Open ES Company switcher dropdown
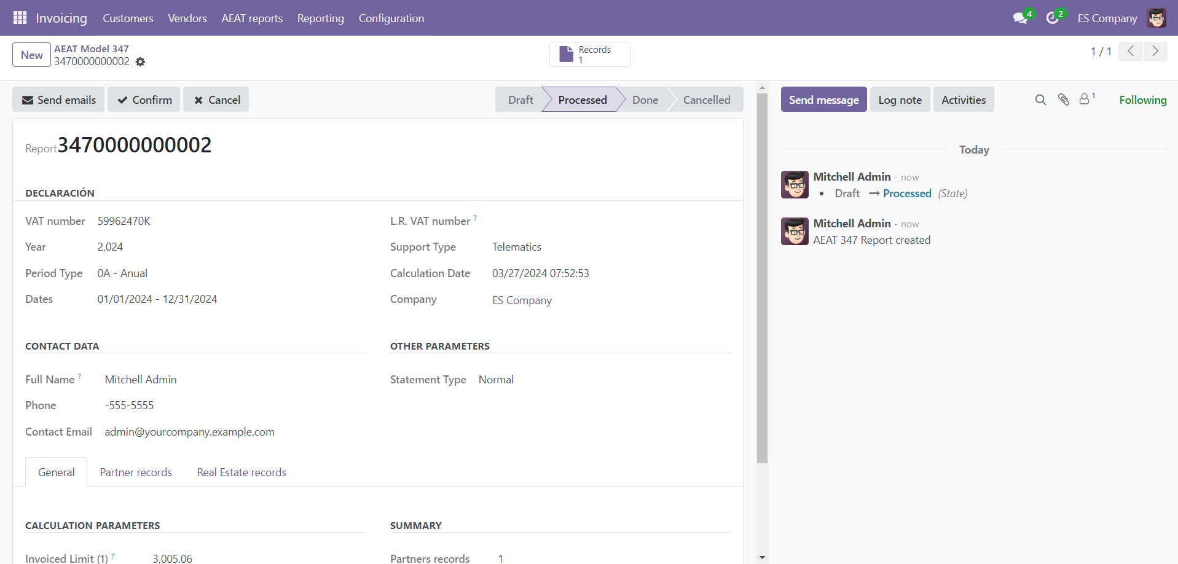This screenshot has height=564, width=1178. point(1107,18)
